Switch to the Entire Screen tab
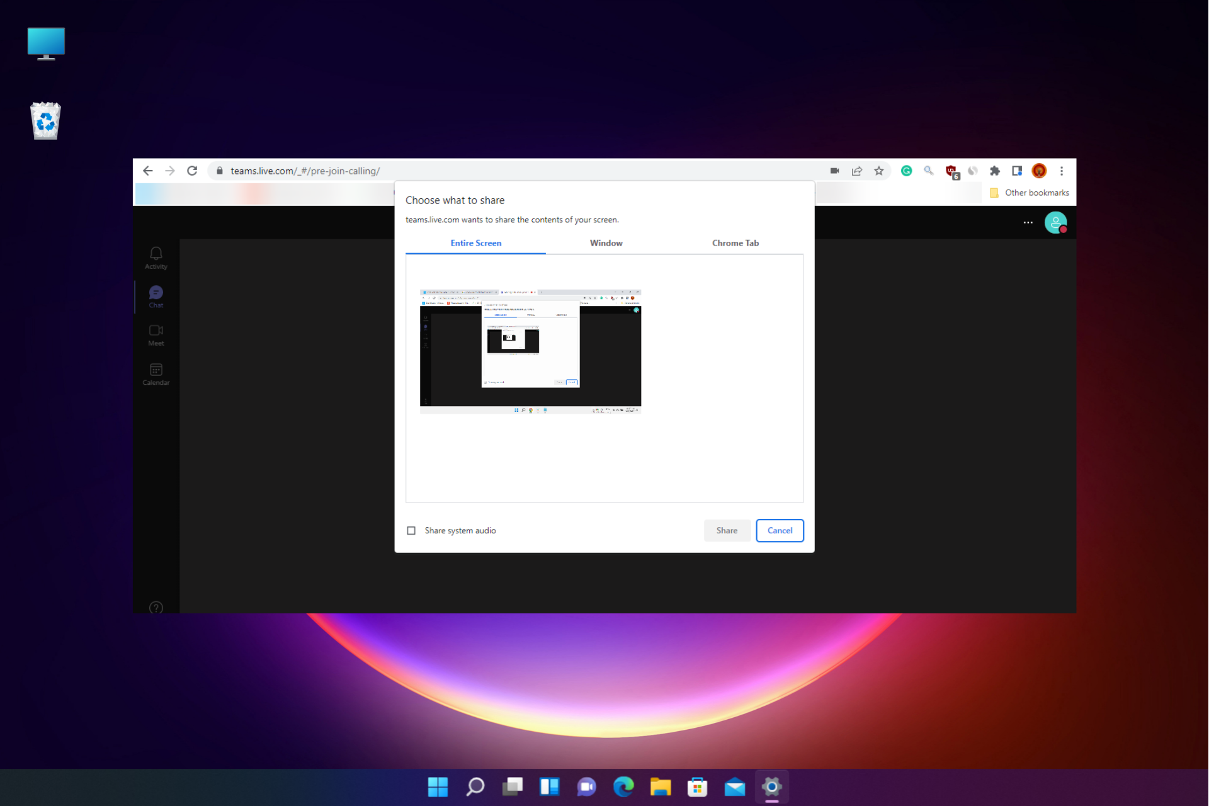Image resolution: width=1209 pixels, height=806 pixels. coord(475,243)
